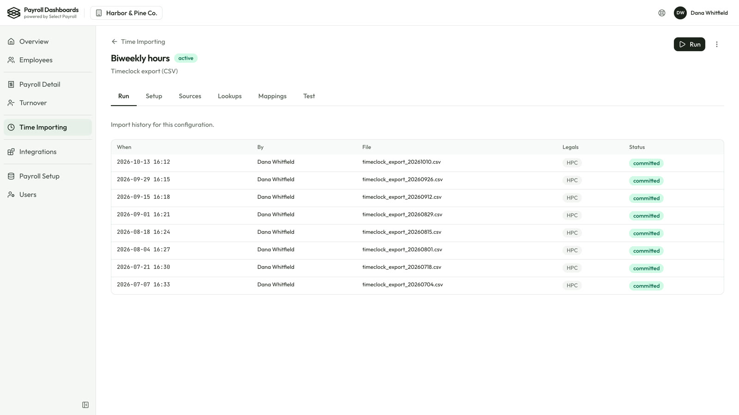Switch to the Mappings tab
The width and height of the screenshot is (739, 415).
click(272, 96)
